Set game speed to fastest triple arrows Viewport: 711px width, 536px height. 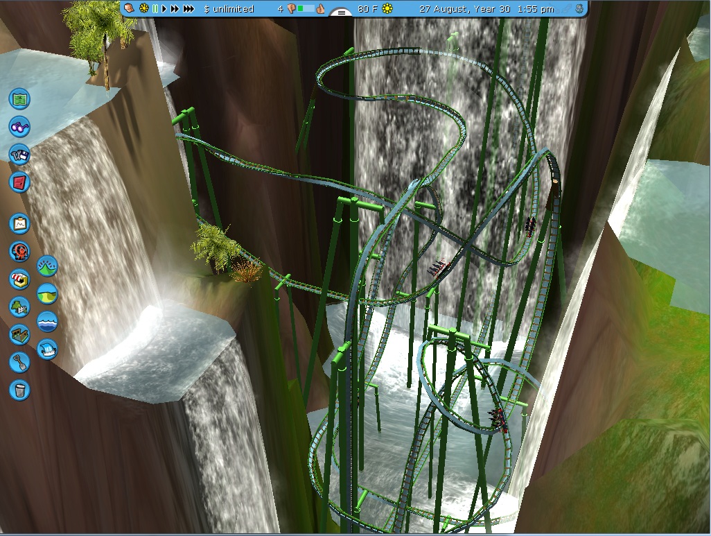coord(188,9)
